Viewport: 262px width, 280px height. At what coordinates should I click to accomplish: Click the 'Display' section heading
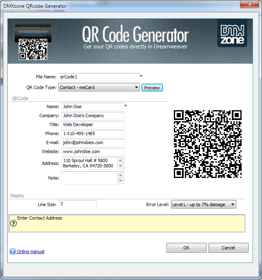click(17, 196)
